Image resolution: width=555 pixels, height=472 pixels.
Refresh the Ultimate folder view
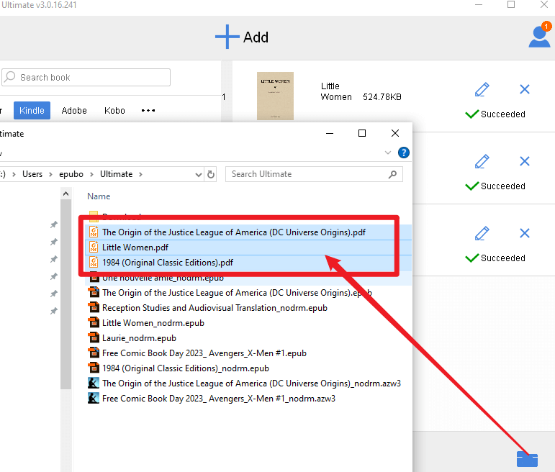[x=211, y=174]
